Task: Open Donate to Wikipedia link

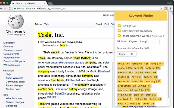Action: point(14,61)
